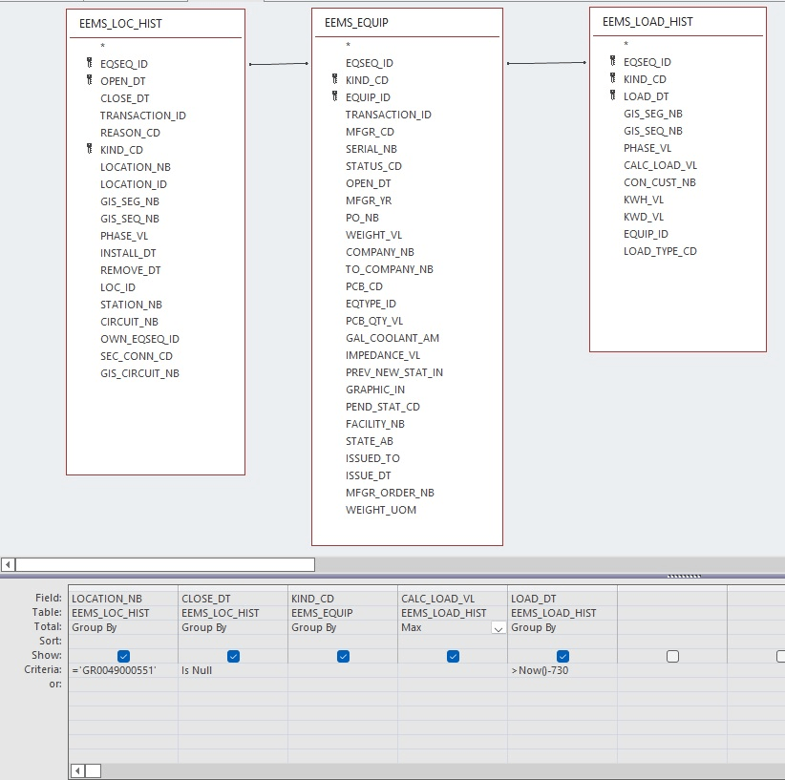785x780 pixels.
Task: Uncheck Show box for LOCATION_NB column
Action: [123, 656]
